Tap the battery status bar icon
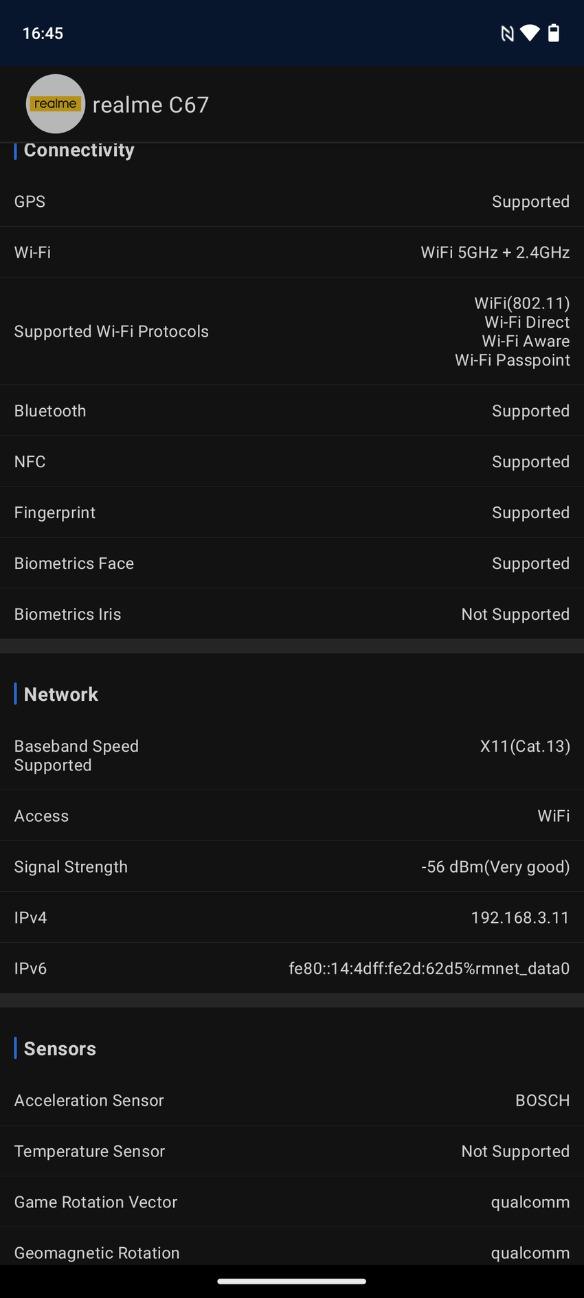The width and height of the screenshot is (584, 1298). (x=554, y=33)
